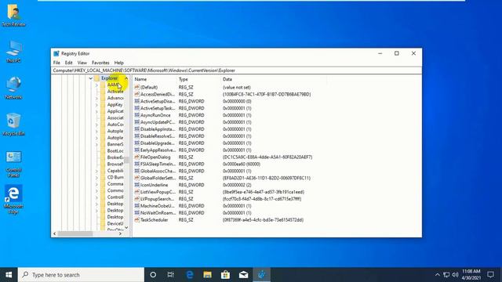
Task: Open File Explorer from the taskbar
Action: pos(207,275)
